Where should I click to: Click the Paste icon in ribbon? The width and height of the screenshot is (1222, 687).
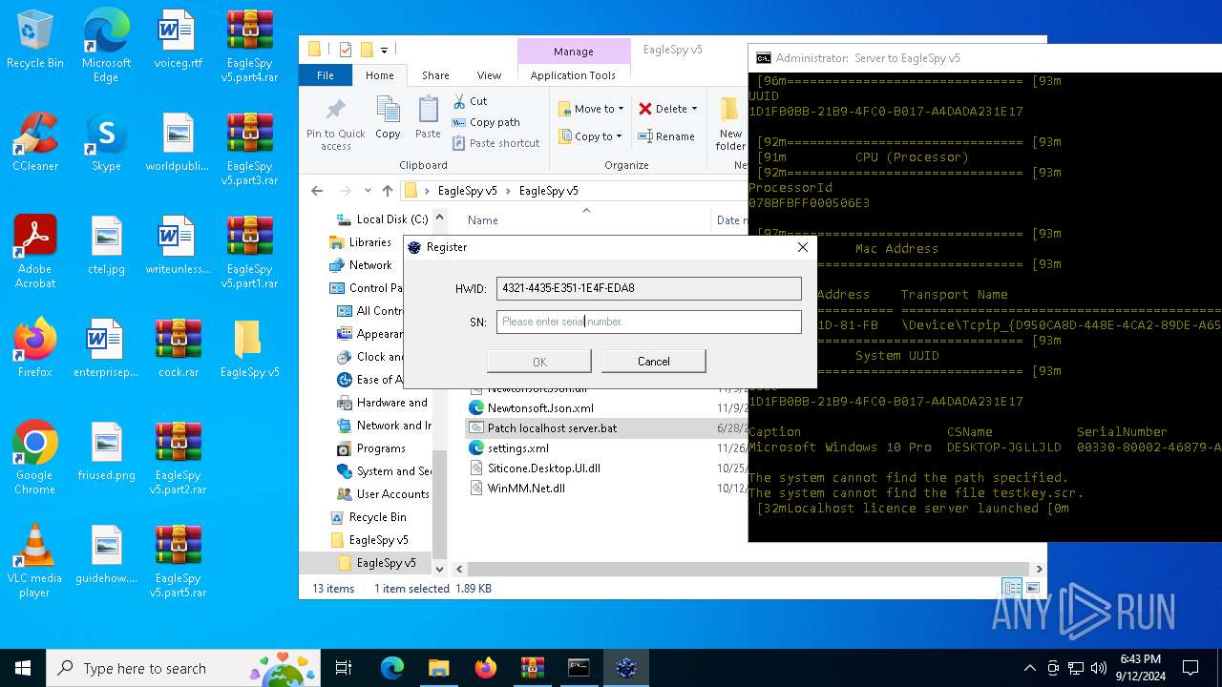(428, 118)
